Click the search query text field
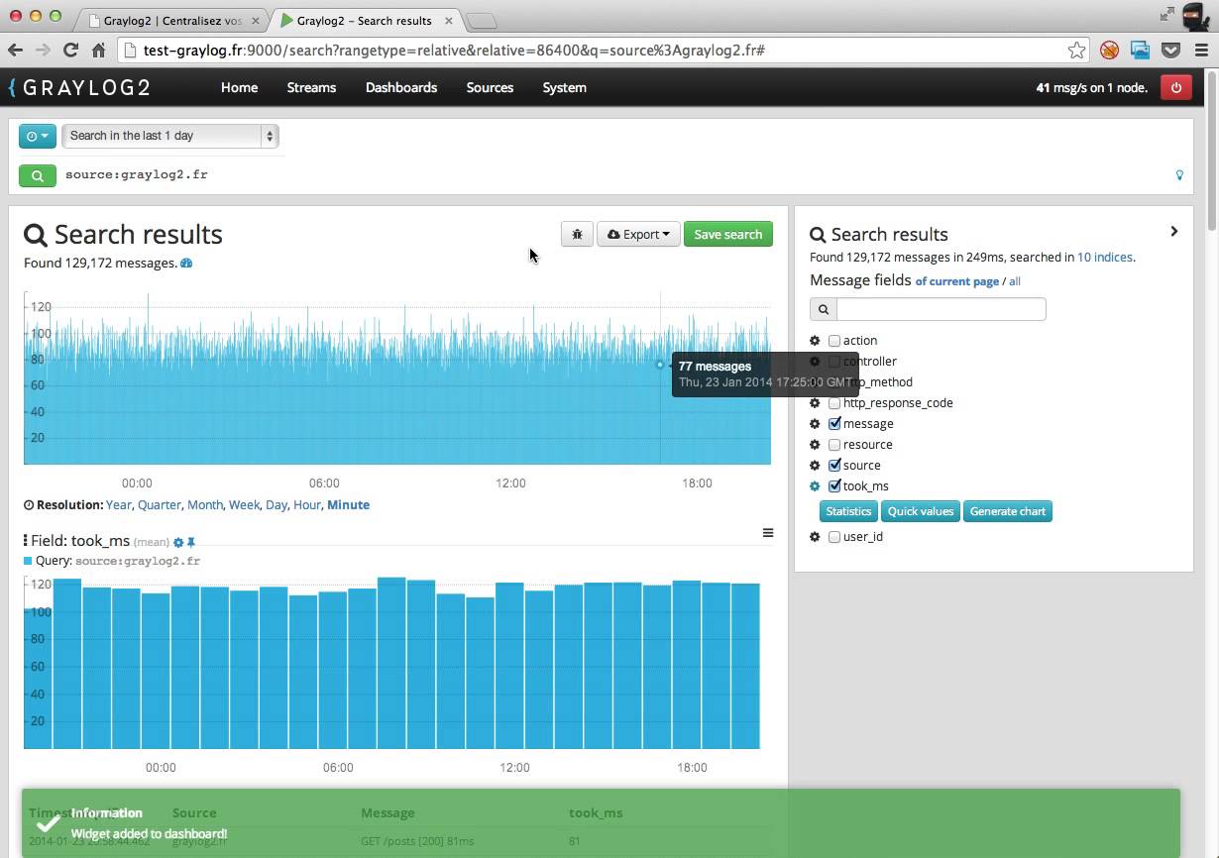 [x=614, y=175]
